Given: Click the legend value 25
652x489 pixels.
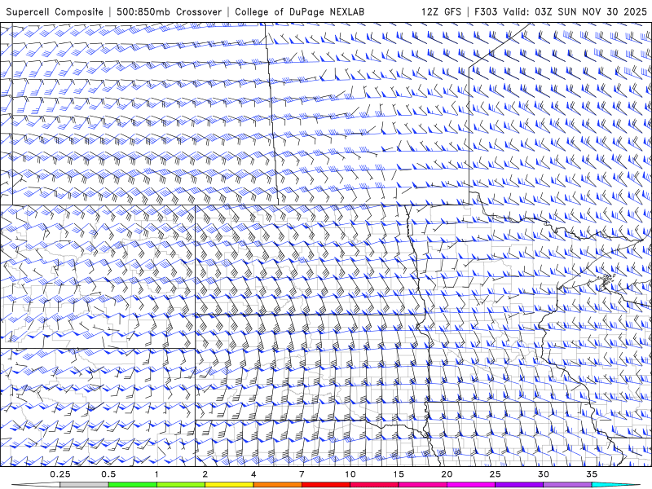Looking at the screenshot, I should click(496, 474).
